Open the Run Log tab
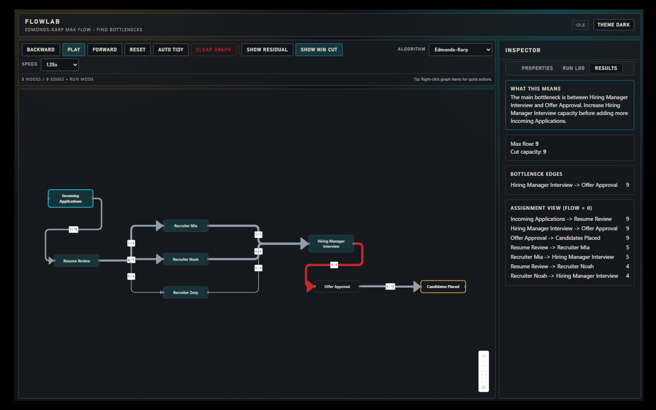Viewport: 656px width, 410px height. 573,68
